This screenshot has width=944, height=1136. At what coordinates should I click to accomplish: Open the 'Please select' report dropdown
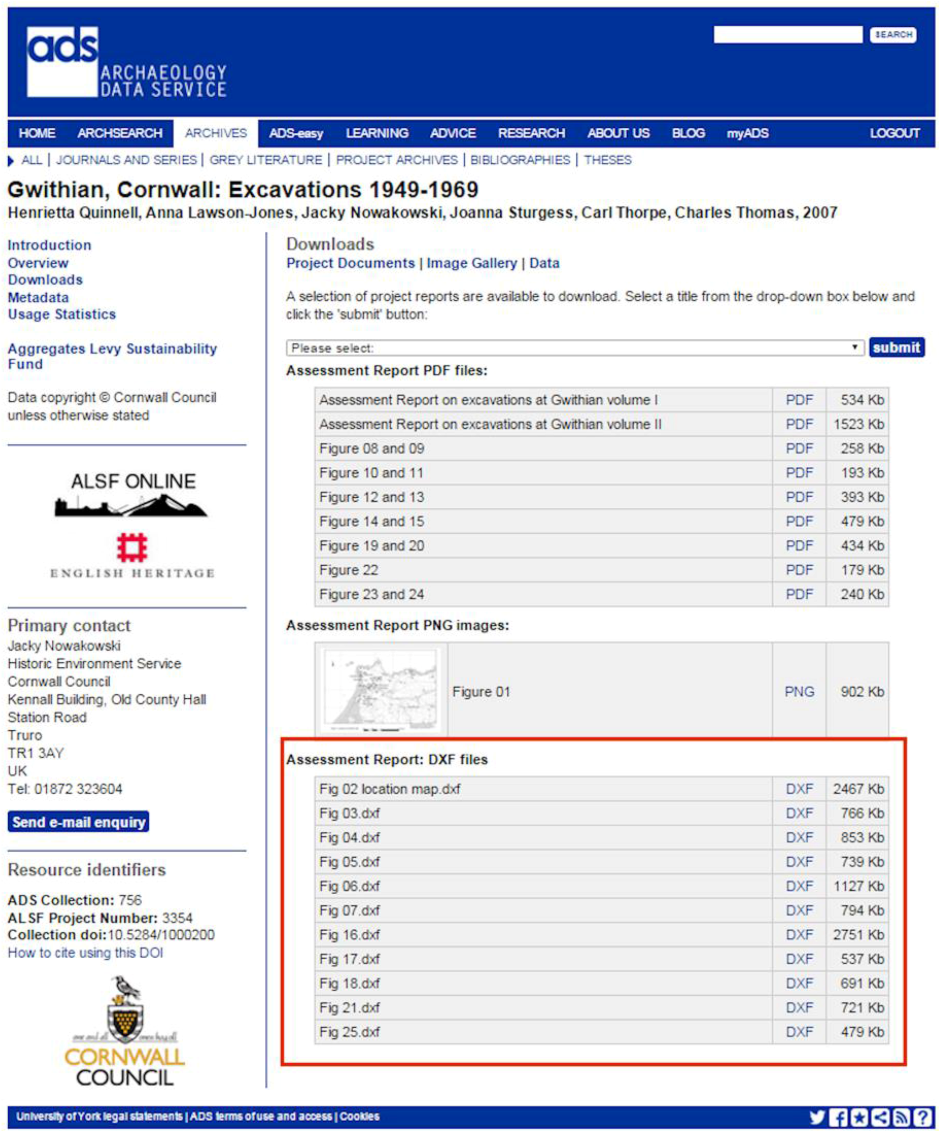pos(575,348)
